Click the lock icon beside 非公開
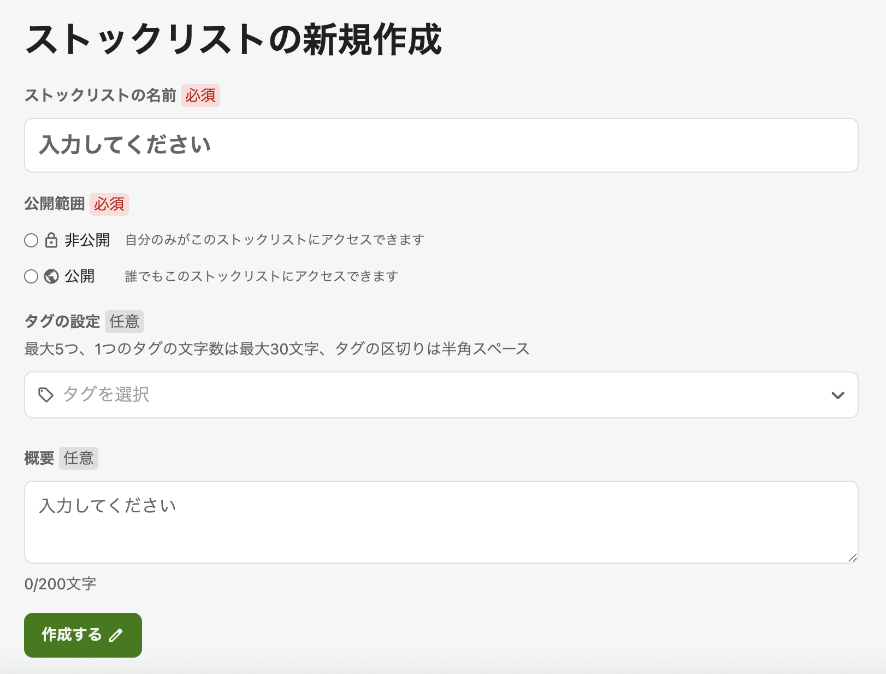The image size is (886, 674). tap(50, 239)
